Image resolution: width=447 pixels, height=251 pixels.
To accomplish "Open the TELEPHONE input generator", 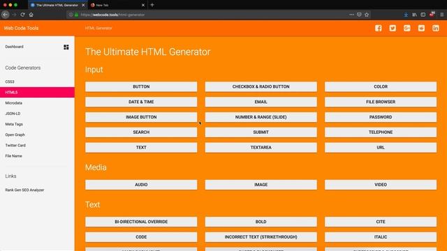I will (381, 132).
